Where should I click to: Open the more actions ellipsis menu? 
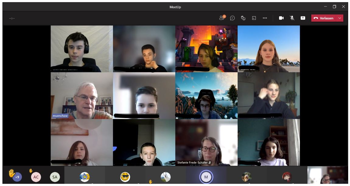tap(265, 18)
